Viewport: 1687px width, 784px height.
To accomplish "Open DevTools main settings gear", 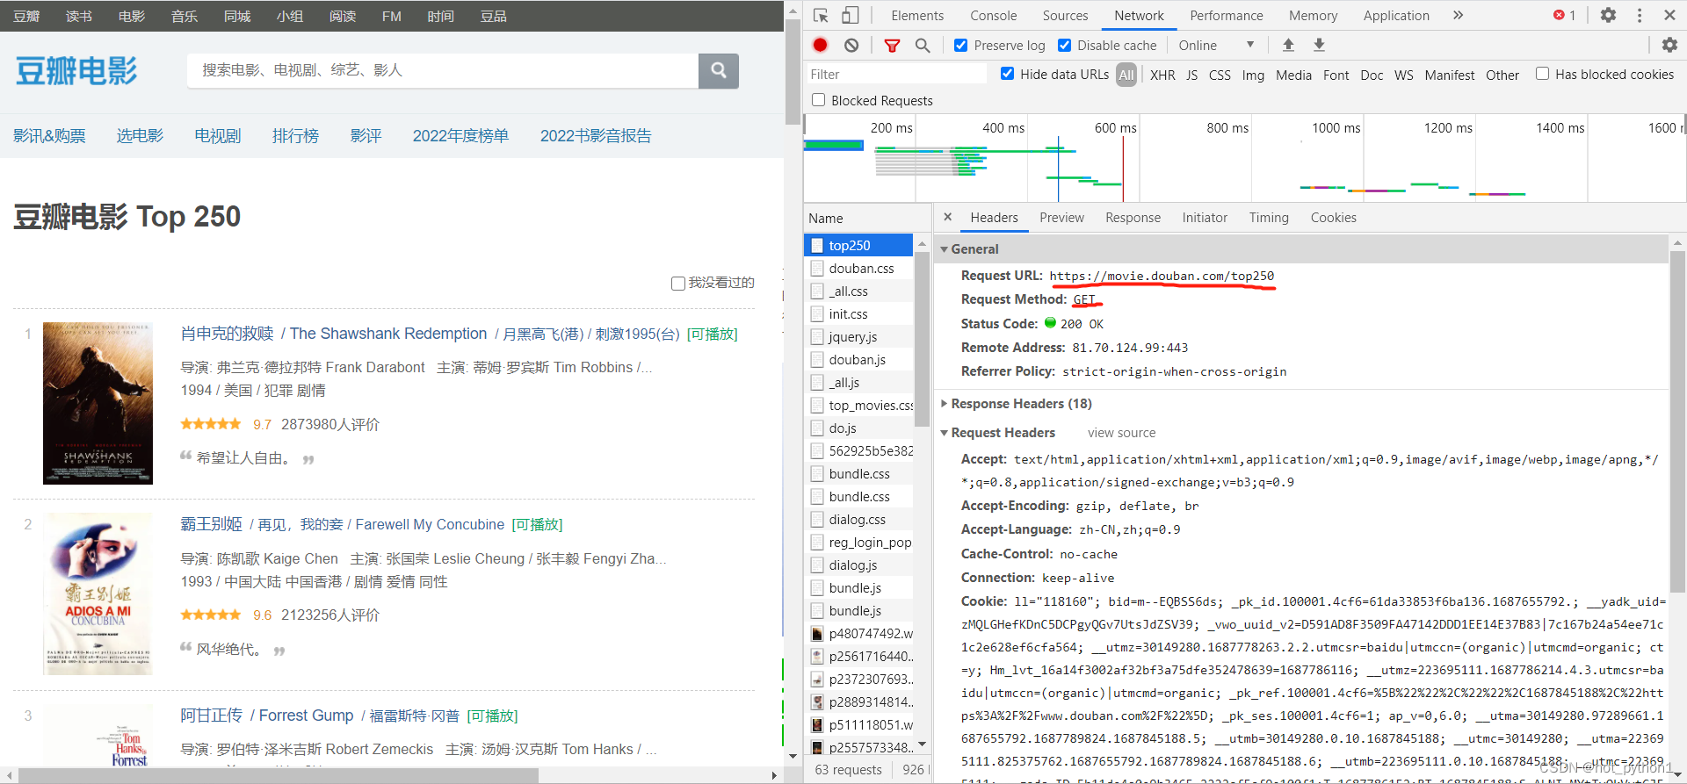I will [1608, 15].
